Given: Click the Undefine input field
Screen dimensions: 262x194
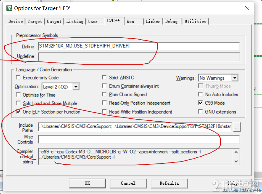Looking at the screenshot, I should click(139, 57).
